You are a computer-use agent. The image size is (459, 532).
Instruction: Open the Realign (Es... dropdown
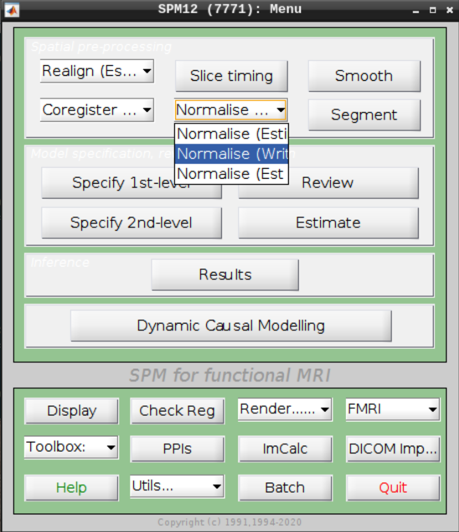point(97,71)
